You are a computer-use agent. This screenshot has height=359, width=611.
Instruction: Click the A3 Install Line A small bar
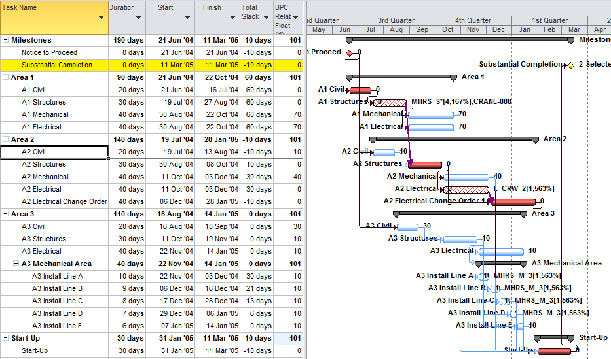point(483,277)
